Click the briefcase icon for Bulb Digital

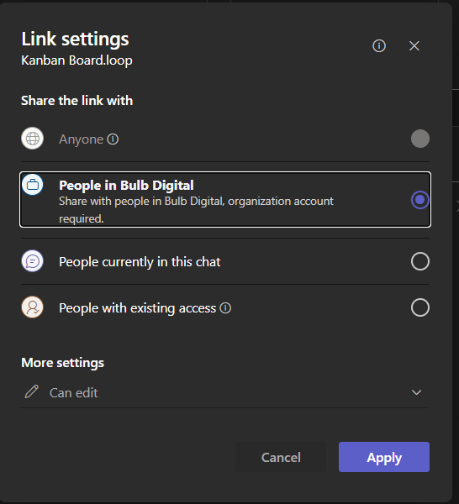click(33, 185)
